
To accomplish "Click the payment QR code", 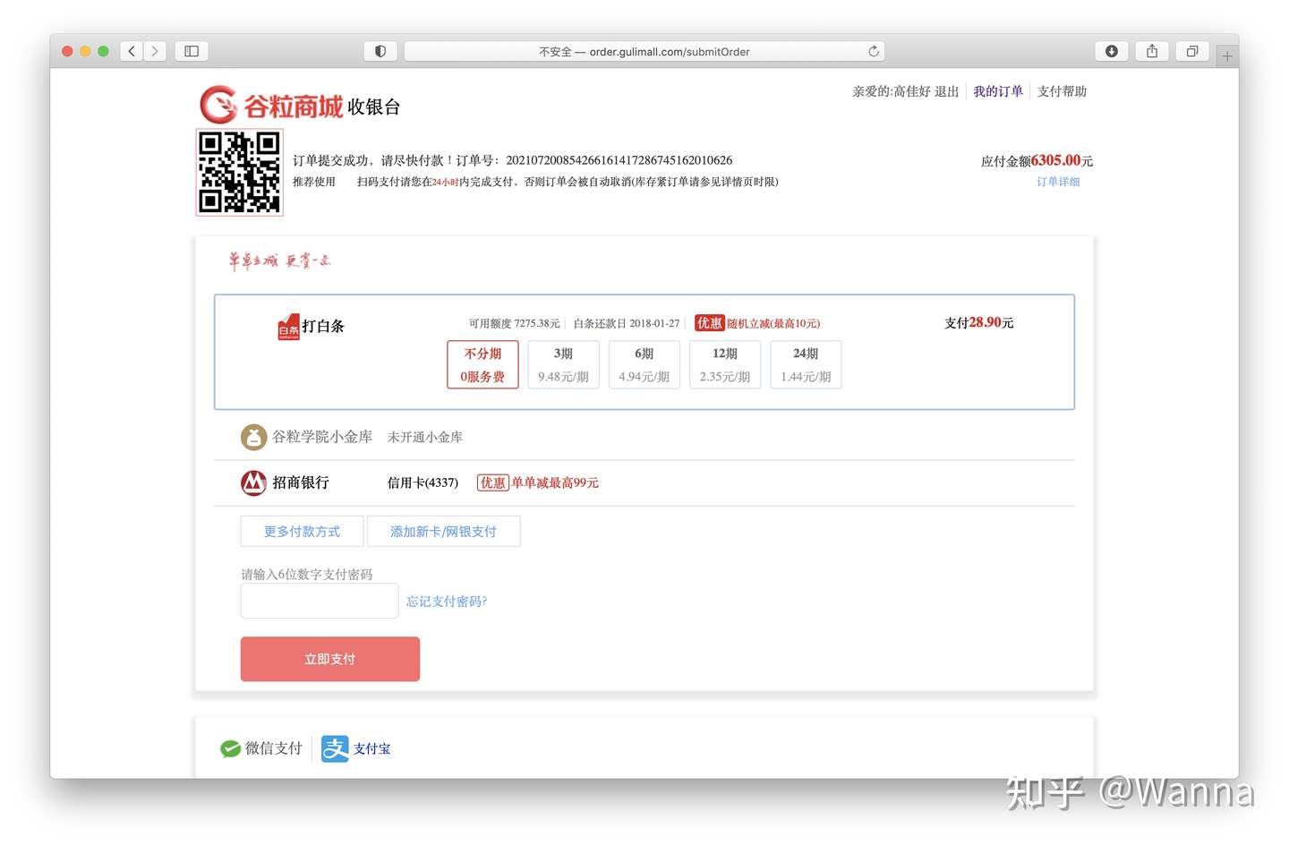I will (240, 172).
